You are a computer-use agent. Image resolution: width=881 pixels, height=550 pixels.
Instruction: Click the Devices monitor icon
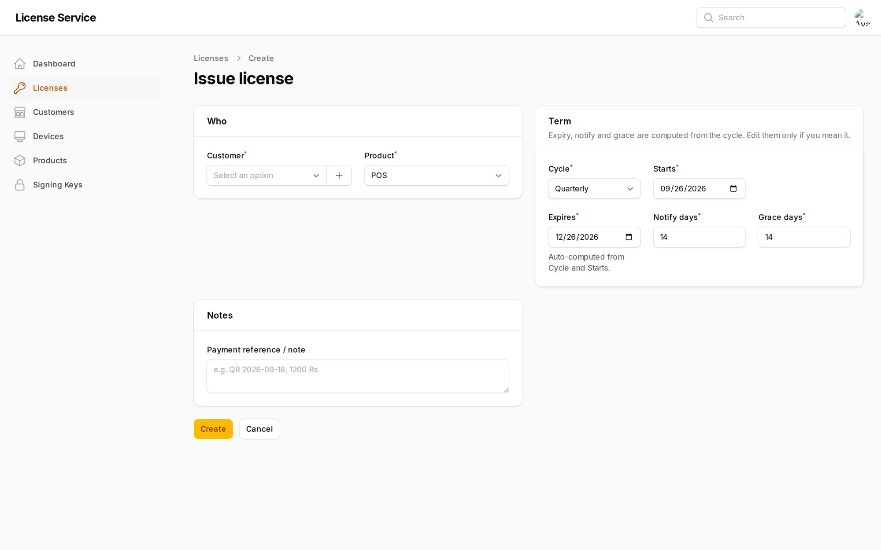coord(20,136)
